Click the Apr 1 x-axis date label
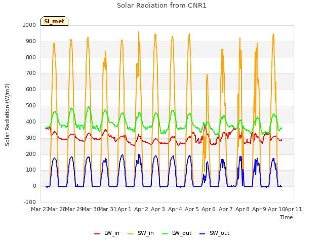The width and height of the screenshot is (324, 243). 125,209
